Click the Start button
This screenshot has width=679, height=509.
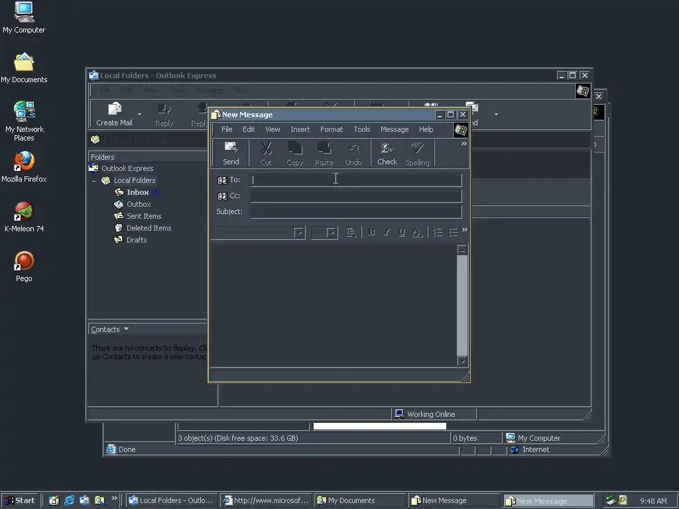click(20, 500)
